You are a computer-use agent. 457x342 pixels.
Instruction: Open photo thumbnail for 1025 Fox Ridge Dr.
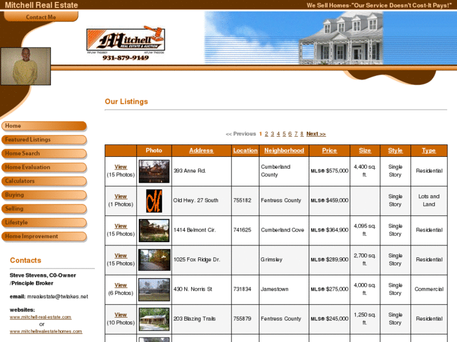tap(154, 260)
